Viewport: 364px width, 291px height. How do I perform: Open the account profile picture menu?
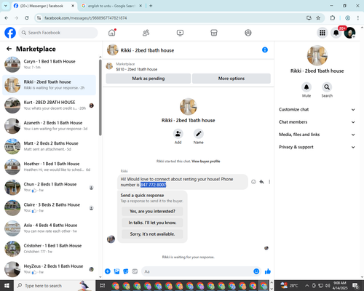point(349,33)
